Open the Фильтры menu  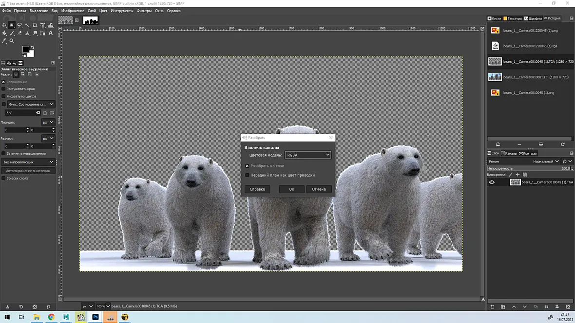click(144, 11)
